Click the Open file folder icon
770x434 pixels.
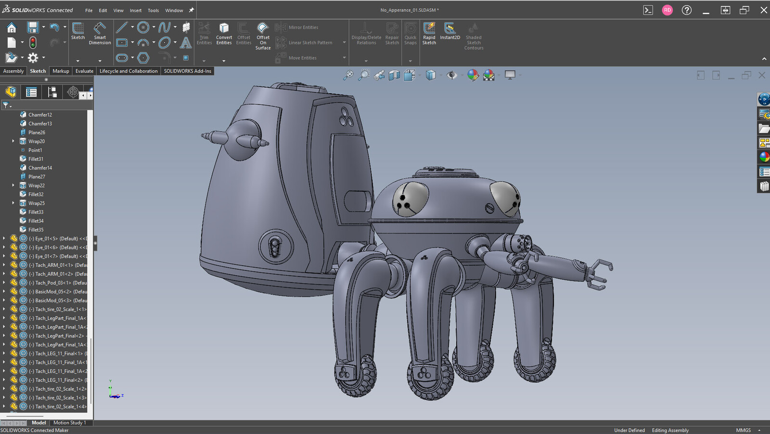coord(11,58)
